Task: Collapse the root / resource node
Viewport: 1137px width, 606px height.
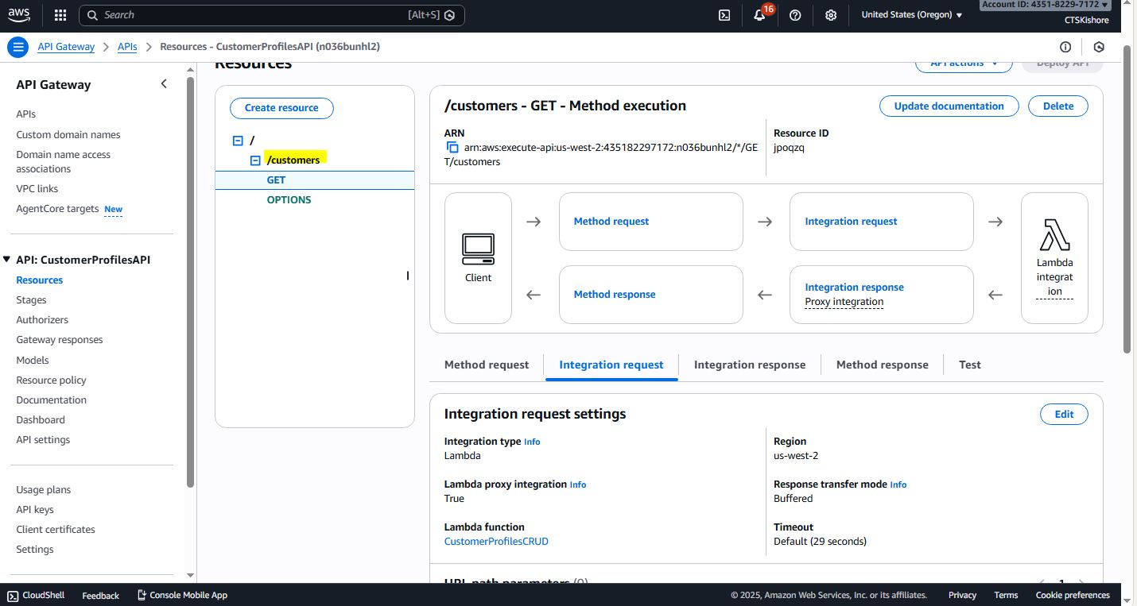Action: click(238, 141)
